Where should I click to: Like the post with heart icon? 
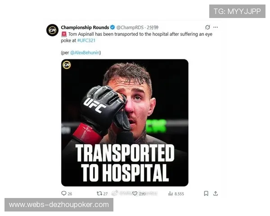(135, 193)
